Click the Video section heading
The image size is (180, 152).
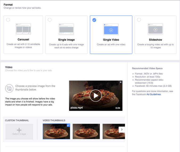click(9, 67)
